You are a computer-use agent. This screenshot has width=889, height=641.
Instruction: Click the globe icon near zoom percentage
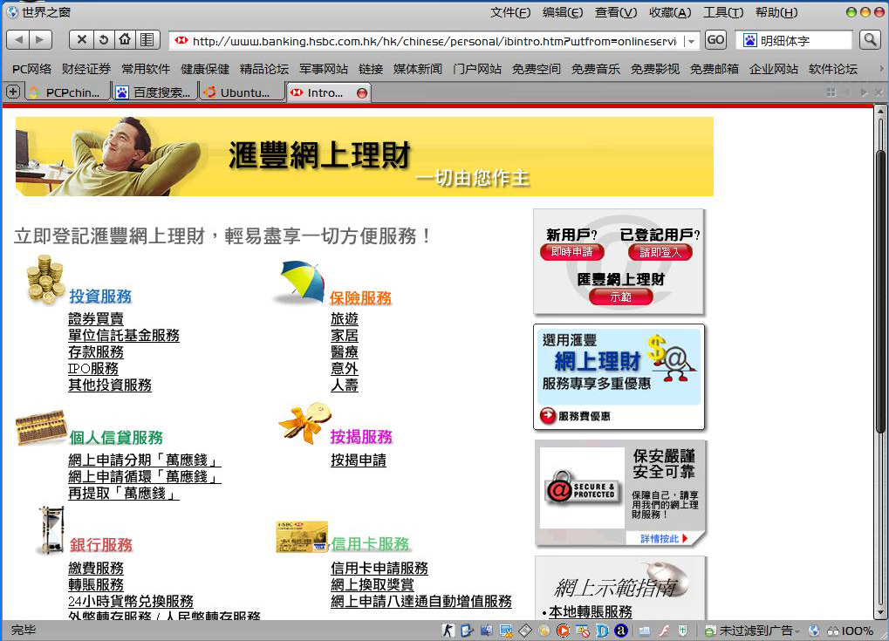814,631
